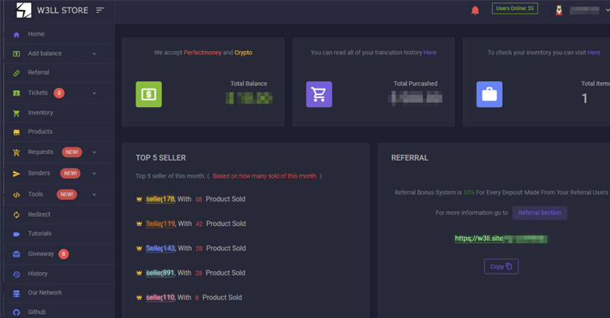This screenshot has width=610, height=318.
Task: Click the Github icon in the sidebar
Action: pos(17,312)
